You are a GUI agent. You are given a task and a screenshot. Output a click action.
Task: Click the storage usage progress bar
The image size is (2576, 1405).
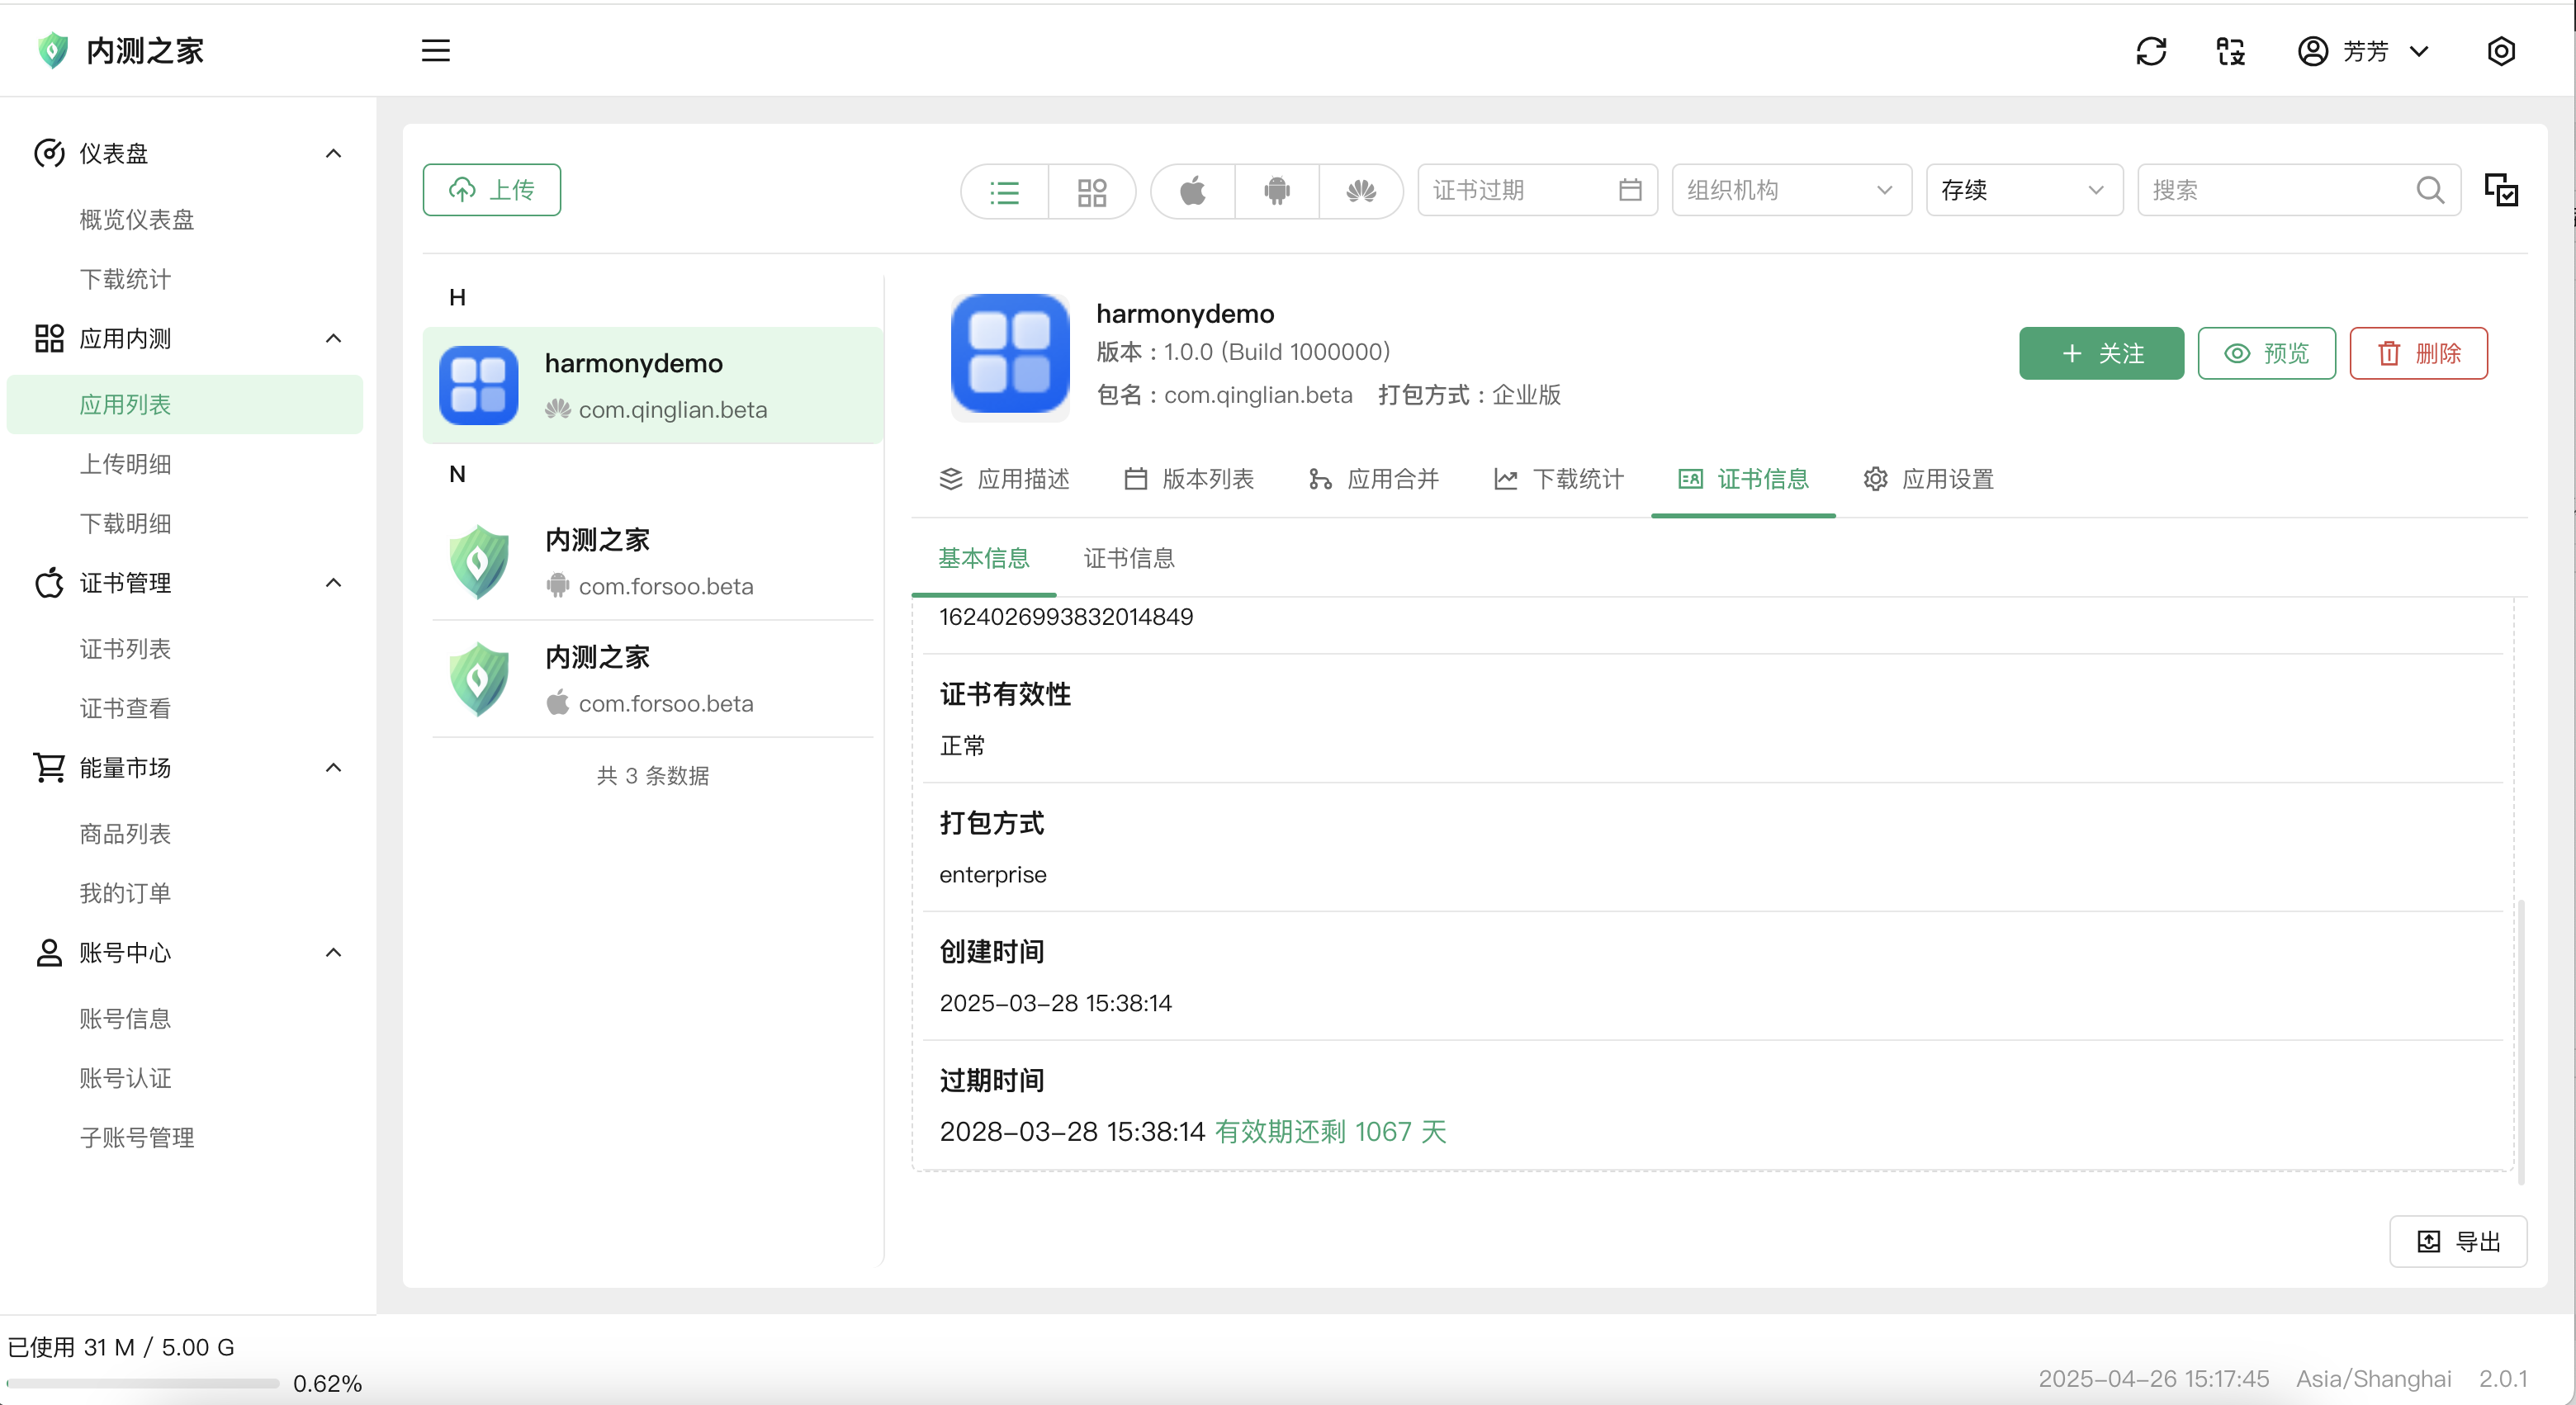click(x=142, y=1383)
